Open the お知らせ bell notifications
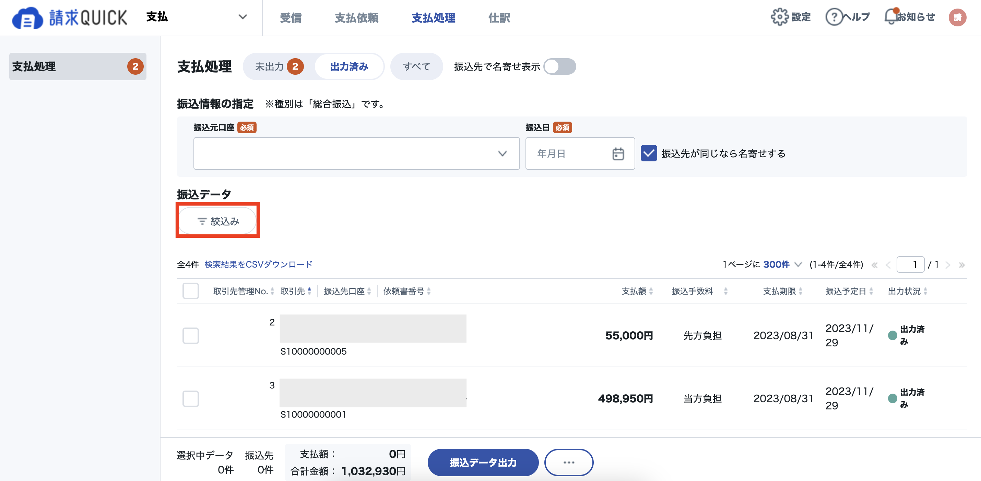Screen dimensions: 981x481 pos(891,17)
